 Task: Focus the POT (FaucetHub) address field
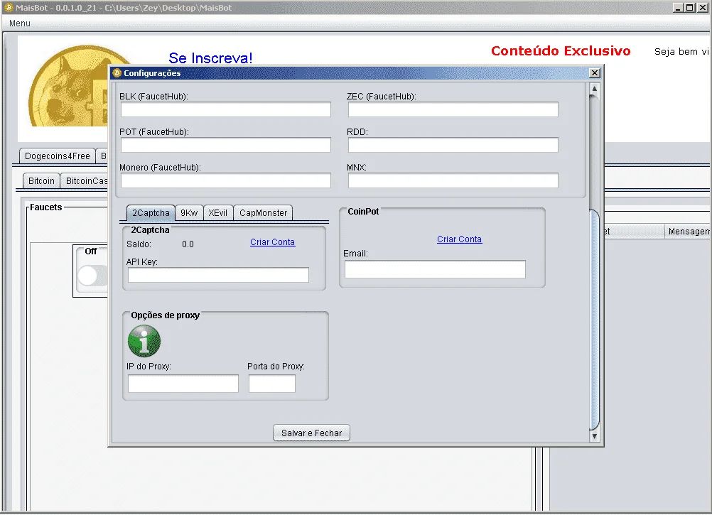click(x=226, y=145)
